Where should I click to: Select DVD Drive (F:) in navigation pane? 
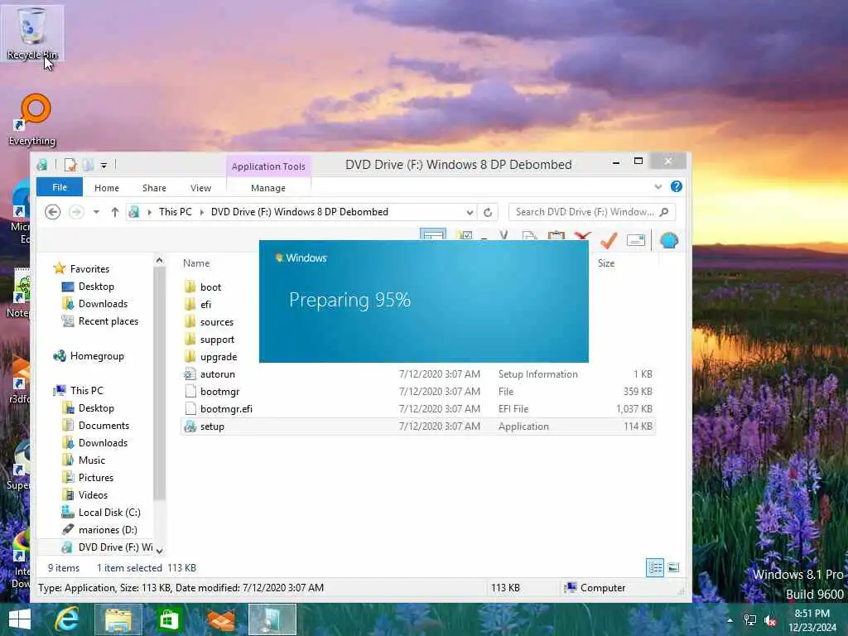107,547
